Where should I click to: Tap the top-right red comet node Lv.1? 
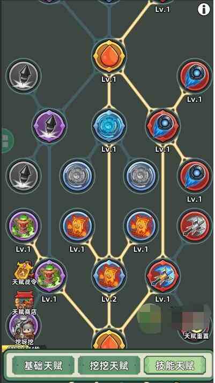(x=195, y=76)
